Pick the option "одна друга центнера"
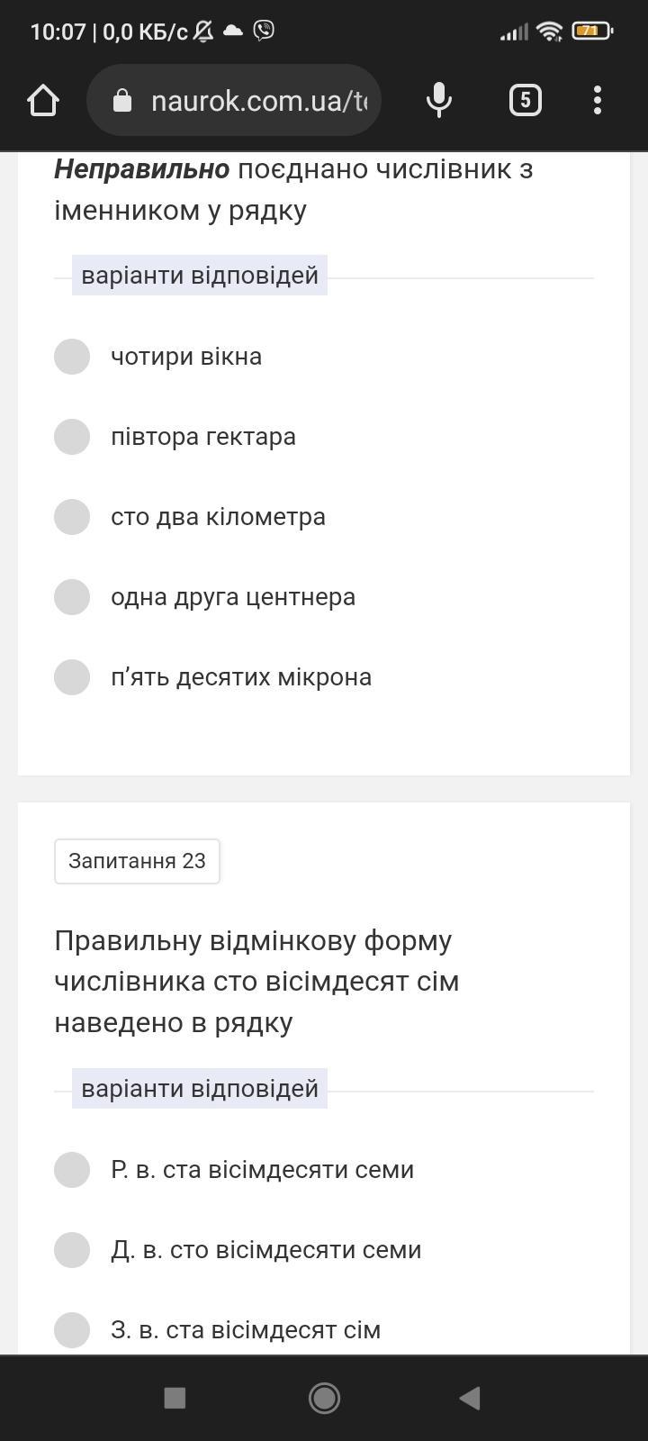Screen dimensions: 648x1441 72,597
